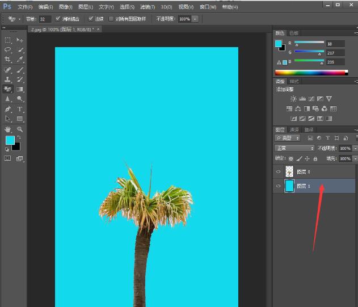Click the Brightness/Contrast adjustment icon
This screenshot has width=358, height=307.
pyautogui.click(x=293, y=99)
